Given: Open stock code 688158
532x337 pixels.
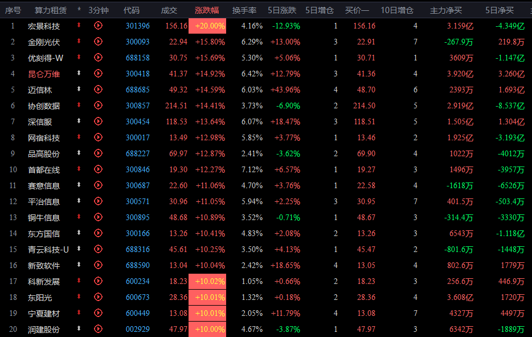Looking at the screenshot, I should click(x=137, y=58).
